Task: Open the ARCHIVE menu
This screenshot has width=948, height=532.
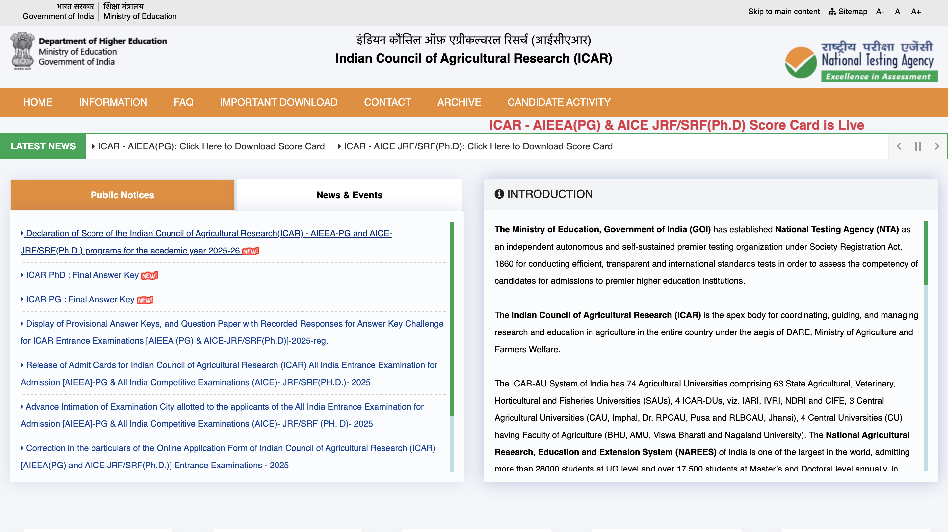Action: (459, 102)
